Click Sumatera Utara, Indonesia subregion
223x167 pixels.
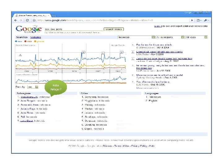click(35, 105)
